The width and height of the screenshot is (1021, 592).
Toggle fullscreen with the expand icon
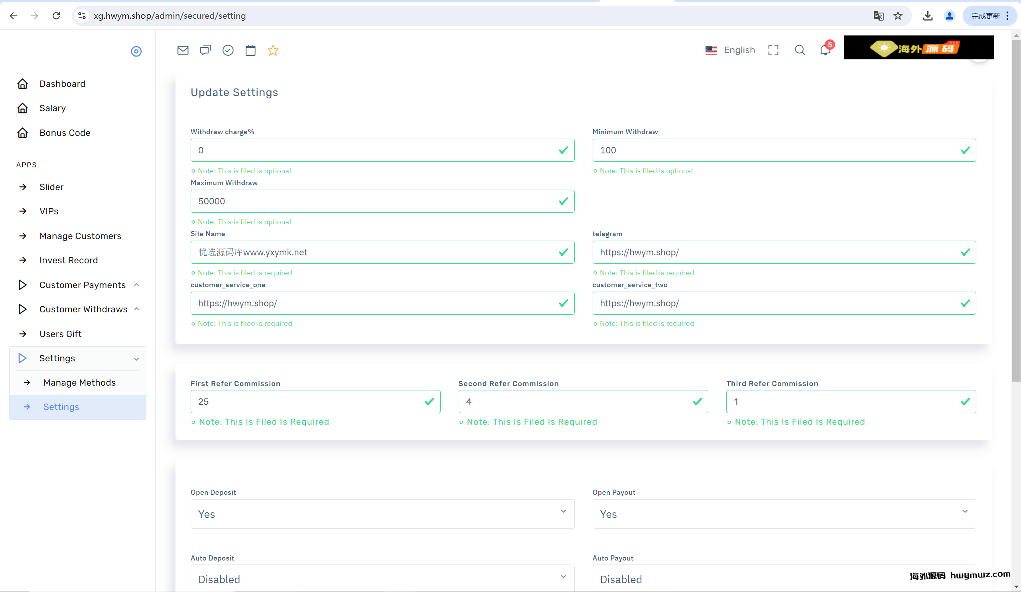tap(773, 50)
